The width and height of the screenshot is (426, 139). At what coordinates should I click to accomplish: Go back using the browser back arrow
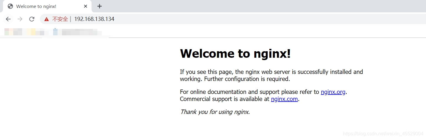coord(8,19)
